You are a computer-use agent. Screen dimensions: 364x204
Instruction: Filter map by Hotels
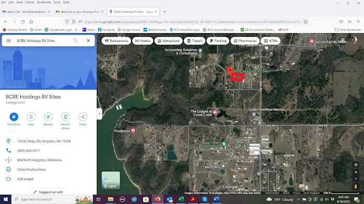[143, 41]
